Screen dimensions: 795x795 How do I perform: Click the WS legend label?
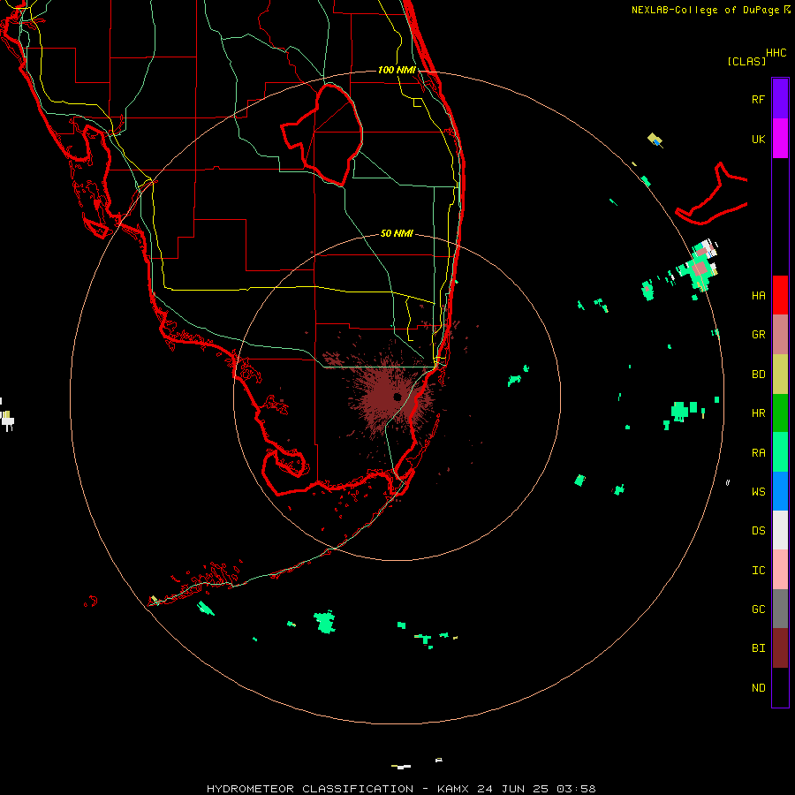click(758, 492)
